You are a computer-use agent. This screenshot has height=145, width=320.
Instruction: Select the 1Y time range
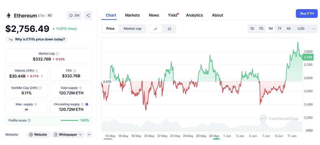[279, 29]
